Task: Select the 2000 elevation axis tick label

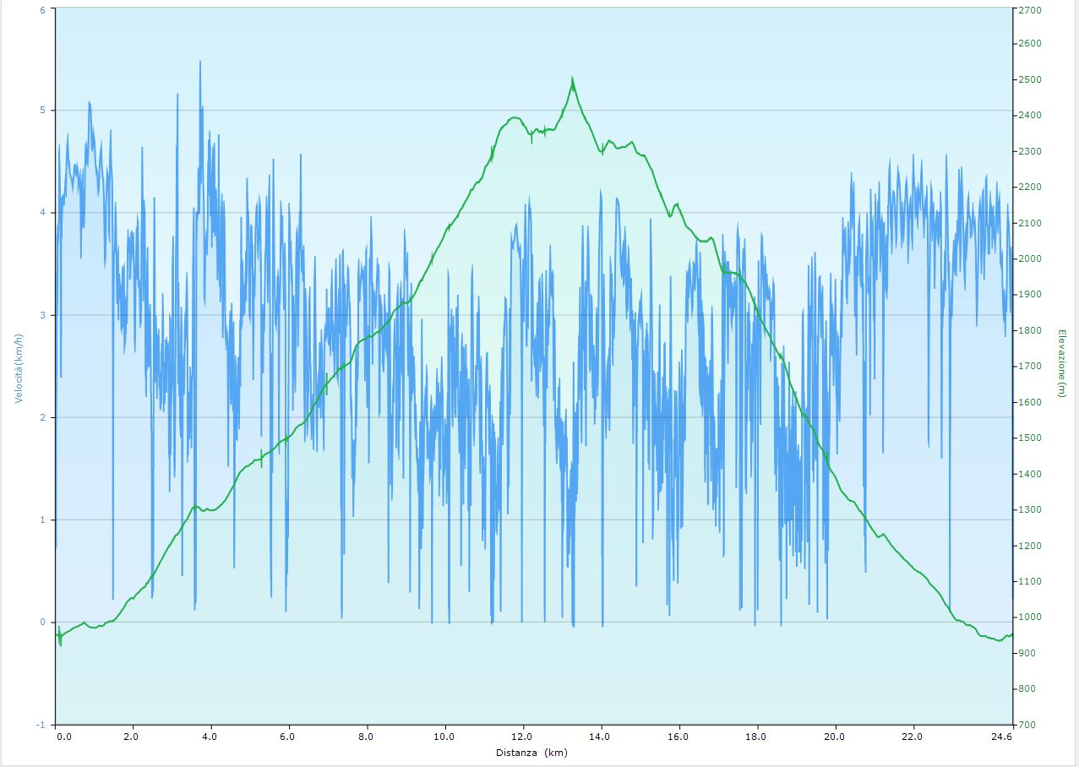Action: click(1029, 259)
